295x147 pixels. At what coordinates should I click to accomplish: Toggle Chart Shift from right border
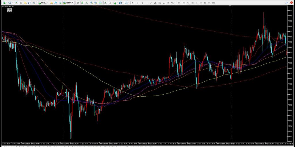[110, 3]
